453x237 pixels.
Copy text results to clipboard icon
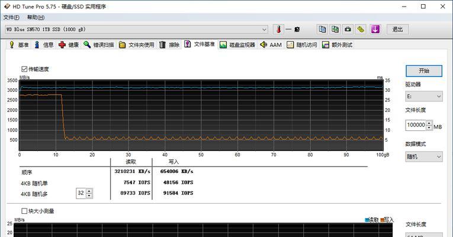[x=322, y=29]
